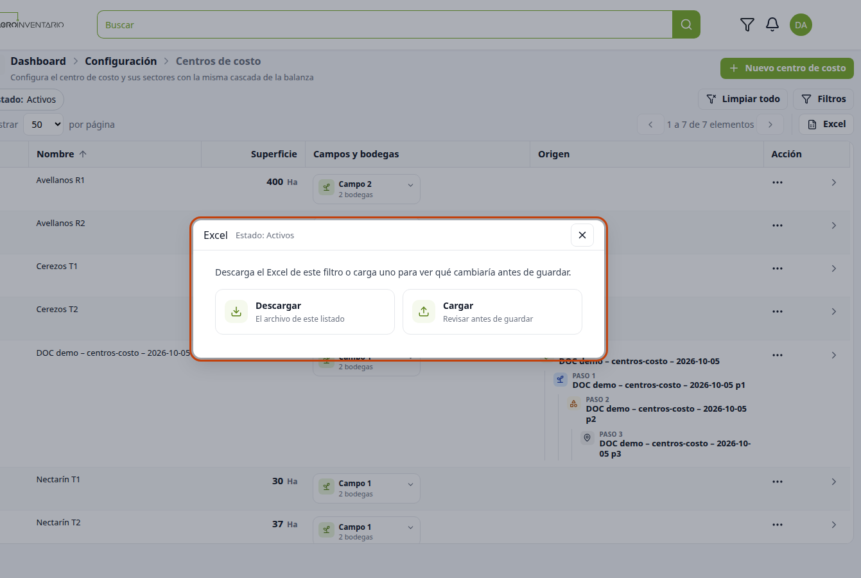Expand Campo 1 dropdown in Nectarín T1

(x=410, y=484)
